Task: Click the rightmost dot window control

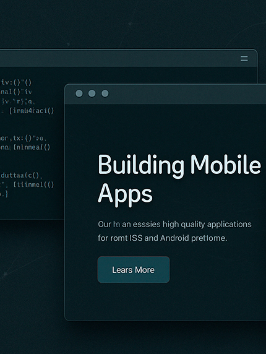Action: [105, 93]
